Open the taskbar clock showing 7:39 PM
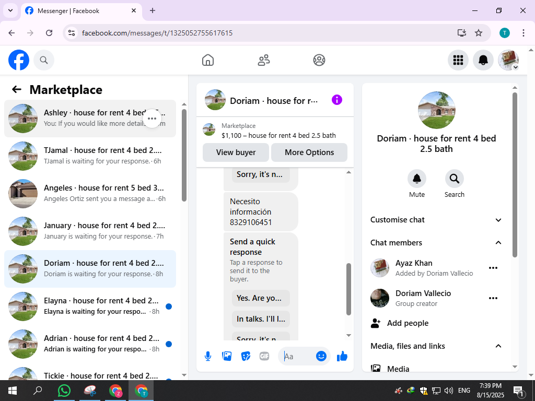Image resolution: width=535 pixels, height=401 pixels. (490, 391)
